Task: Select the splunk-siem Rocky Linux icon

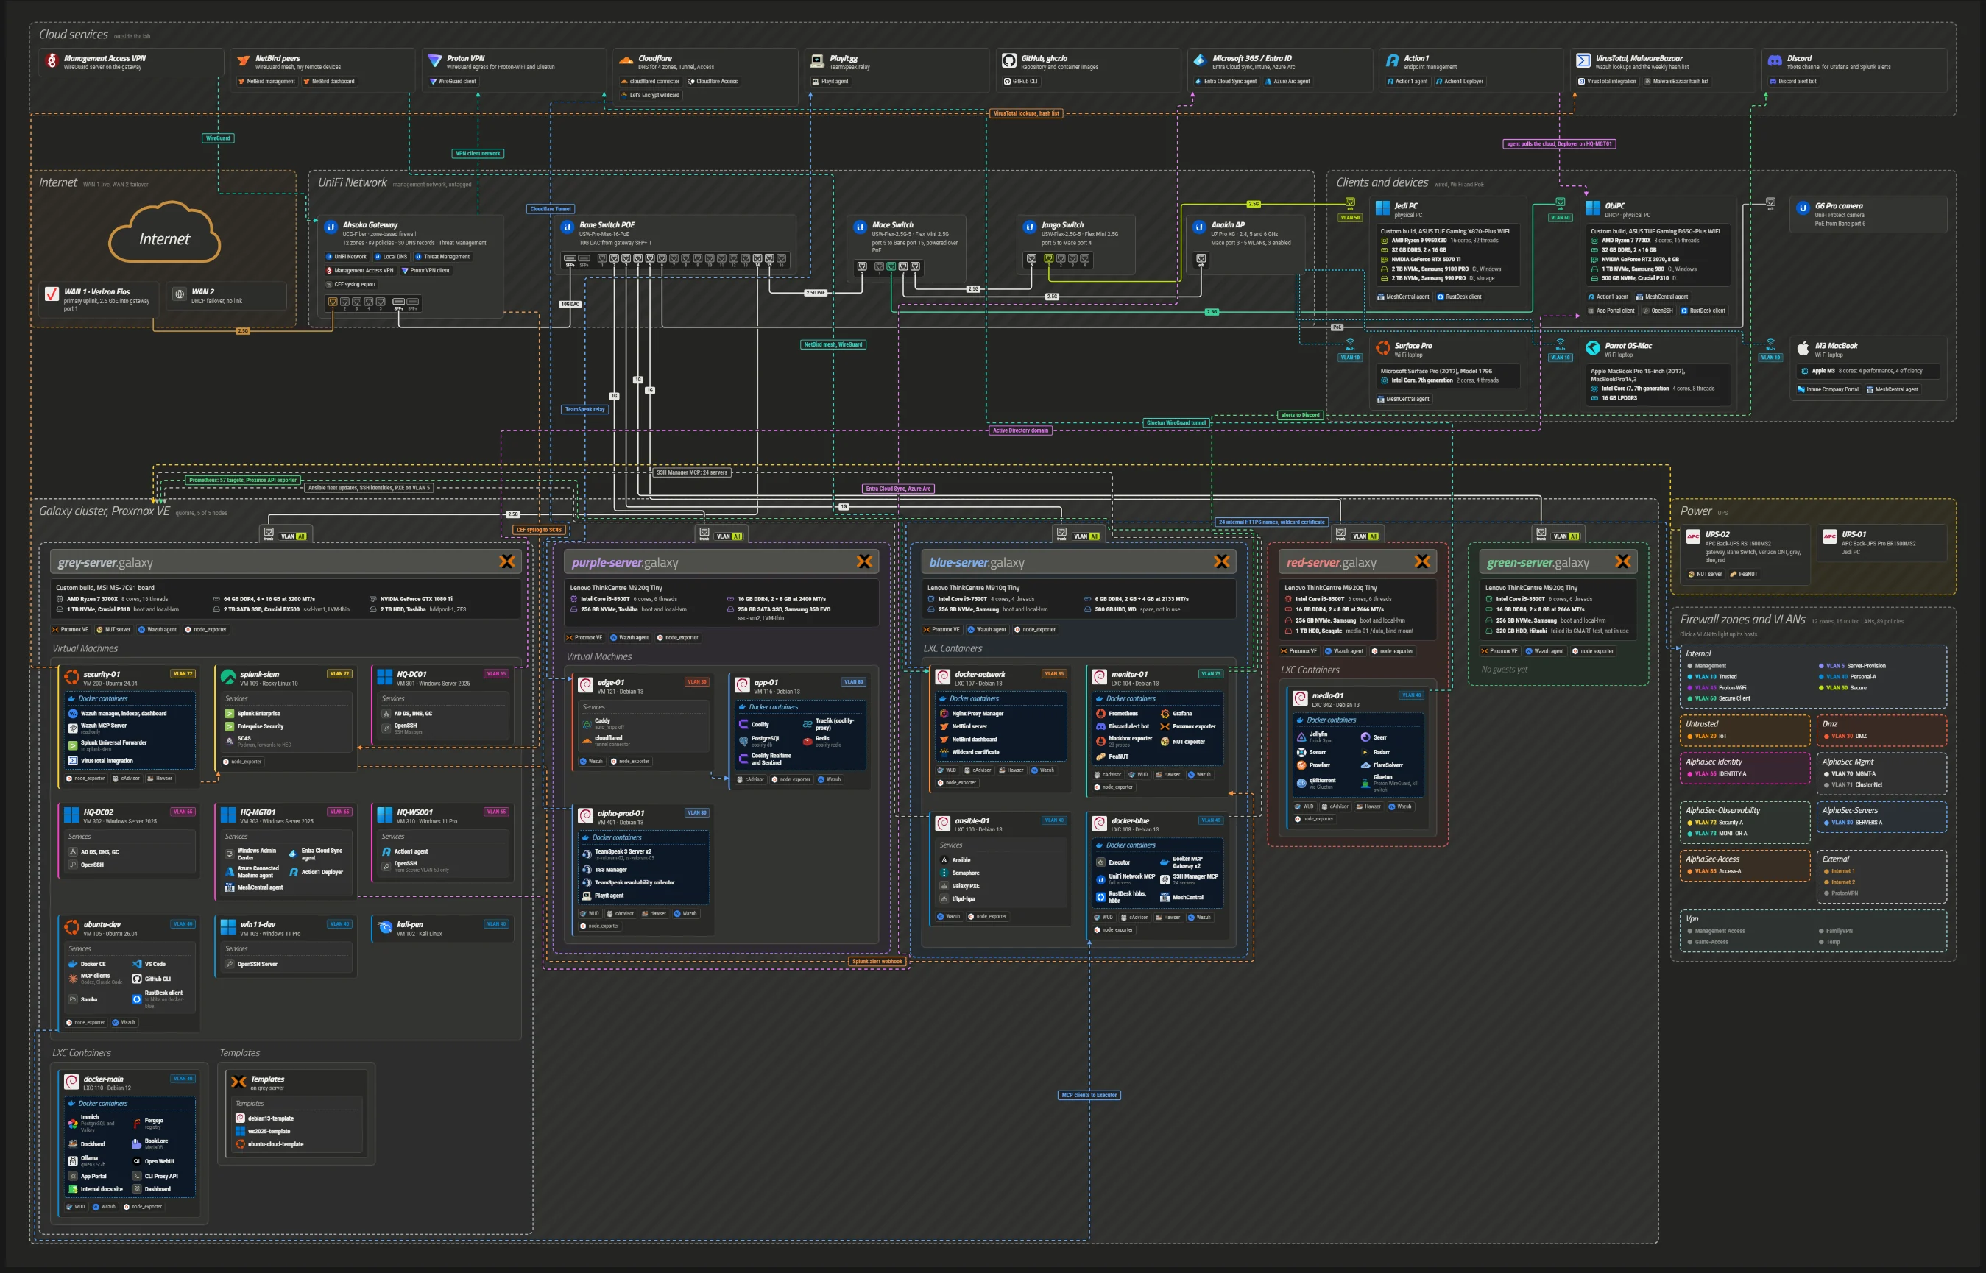Action: click(228, 677)
